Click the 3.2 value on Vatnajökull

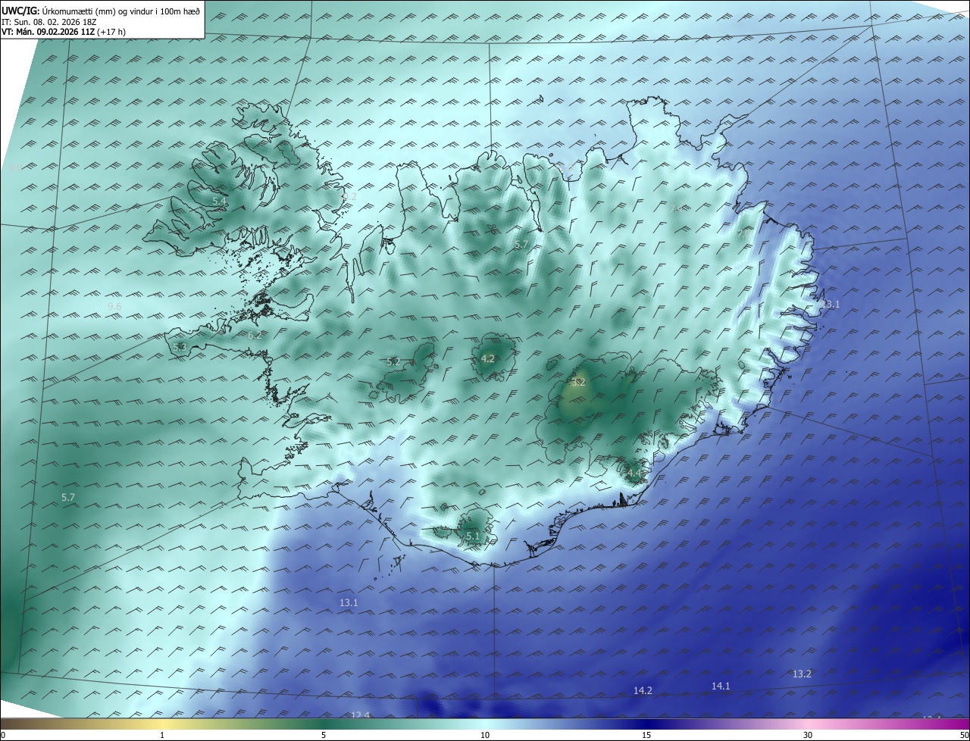coord(579,383)
